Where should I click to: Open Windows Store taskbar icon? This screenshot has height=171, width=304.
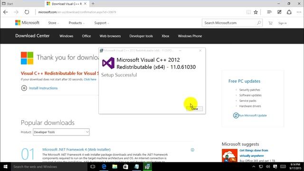tap(125, 167)
